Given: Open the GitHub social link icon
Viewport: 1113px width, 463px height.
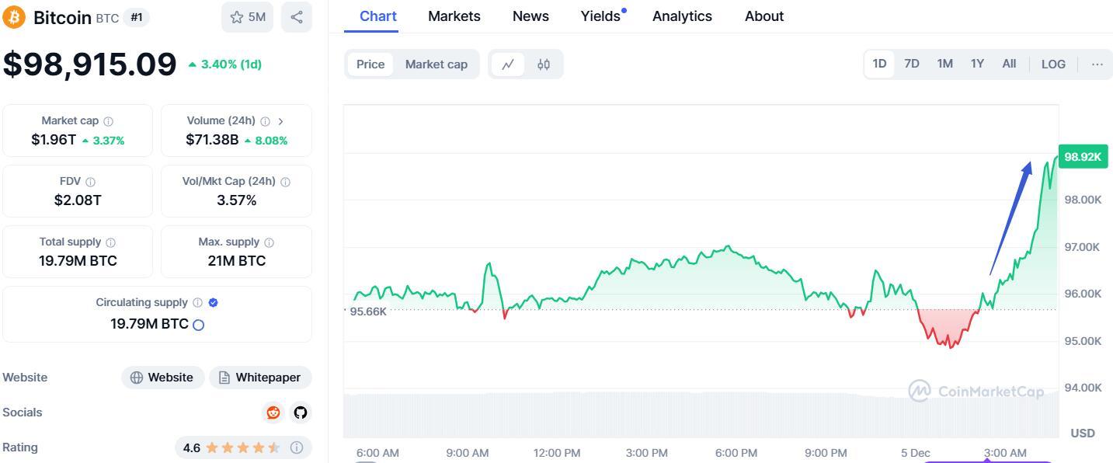Looking at the screenshot, I should pyautogui.click(x=301, y=413).
